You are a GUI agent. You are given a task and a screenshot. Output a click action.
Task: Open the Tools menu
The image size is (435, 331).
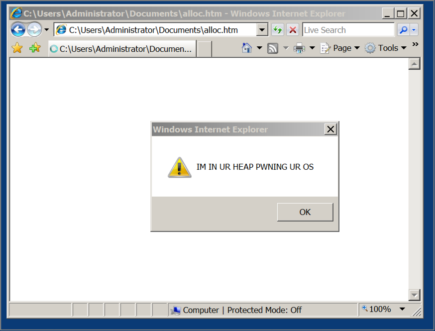(386, 48)
